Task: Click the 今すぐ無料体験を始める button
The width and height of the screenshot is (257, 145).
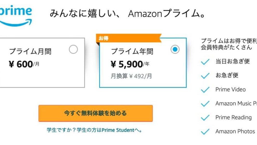Action: 96,113
